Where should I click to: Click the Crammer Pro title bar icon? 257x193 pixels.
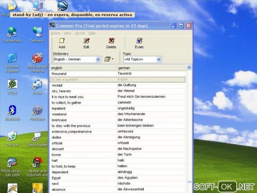52,25
